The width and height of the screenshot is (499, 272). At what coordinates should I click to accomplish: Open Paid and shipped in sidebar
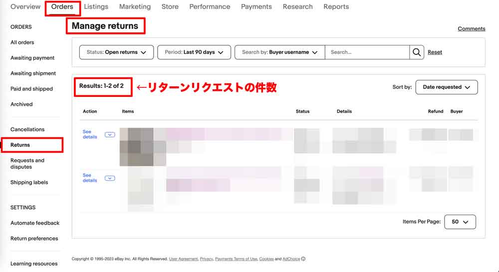click(31, 89)
